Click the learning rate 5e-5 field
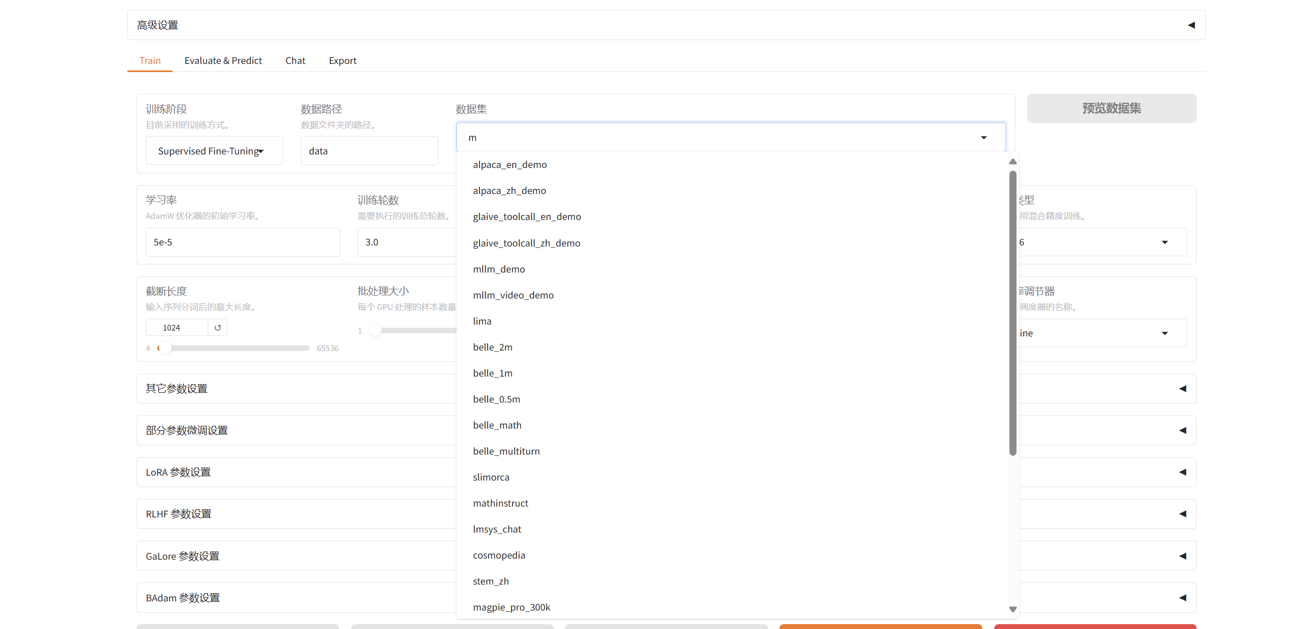1304x629 pixels. coord(242,242)
